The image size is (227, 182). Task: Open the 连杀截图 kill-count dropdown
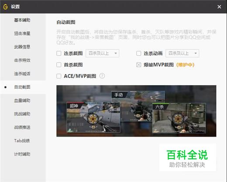[103, 53]
